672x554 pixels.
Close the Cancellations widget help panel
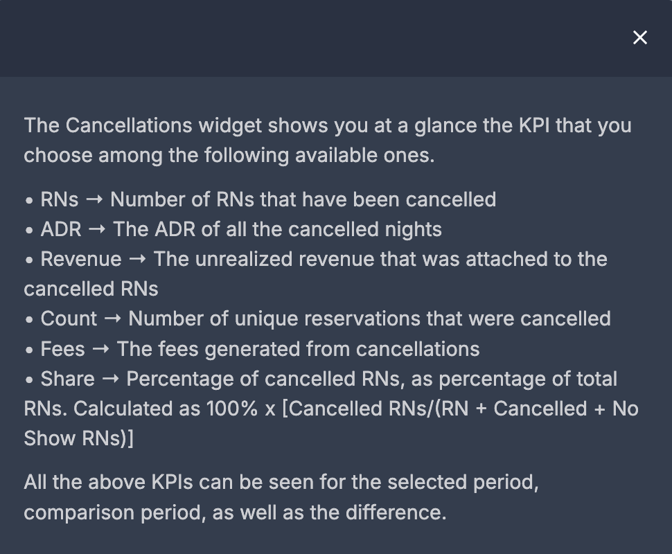coord(640,37)
